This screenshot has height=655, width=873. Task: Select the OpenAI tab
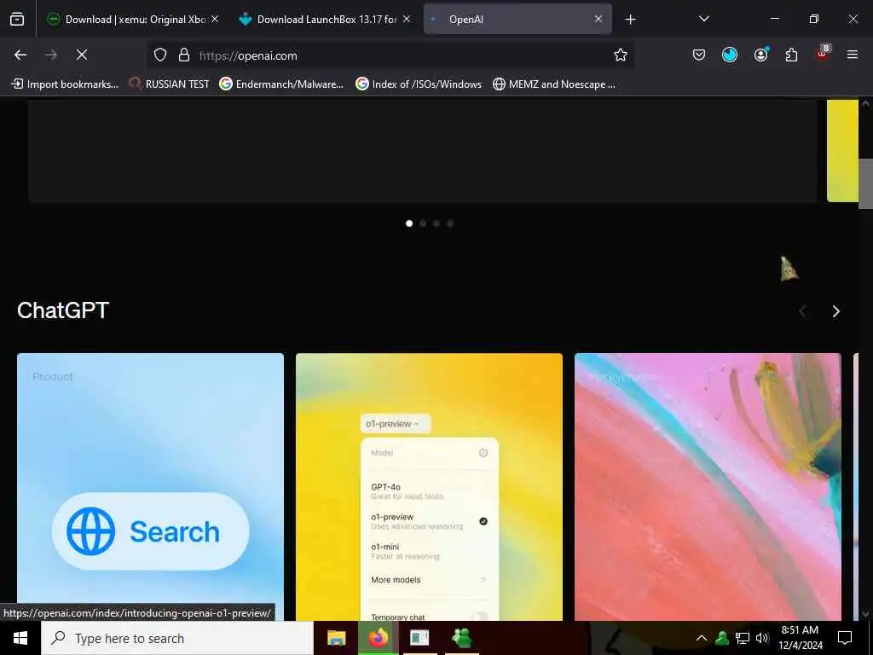517,19
